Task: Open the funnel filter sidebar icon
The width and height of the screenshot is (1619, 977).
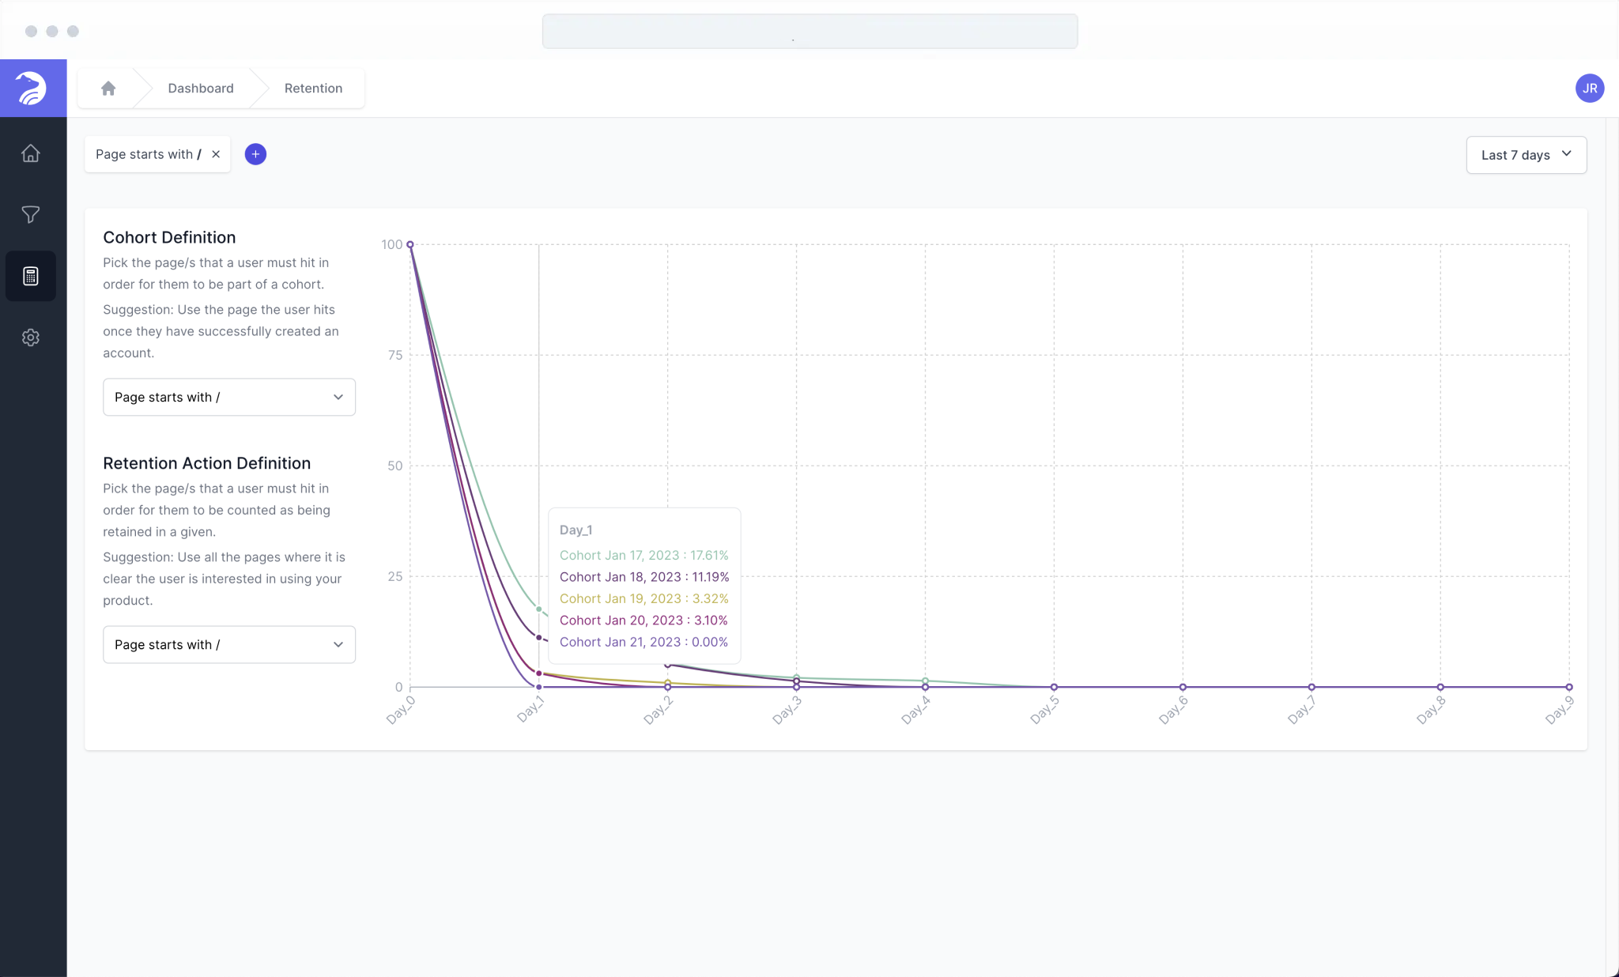Action: (31, 214)
